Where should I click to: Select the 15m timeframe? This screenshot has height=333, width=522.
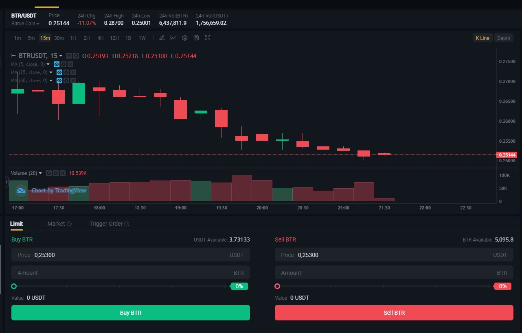[x=45, y=38]
